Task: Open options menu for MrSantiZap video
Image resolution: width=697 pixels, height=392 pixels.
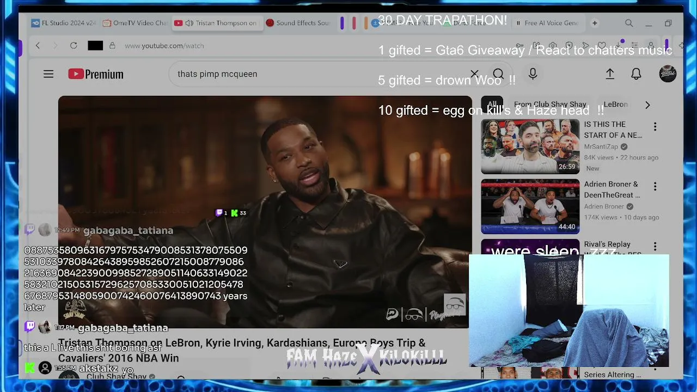Action: pos(655,126)
